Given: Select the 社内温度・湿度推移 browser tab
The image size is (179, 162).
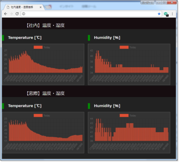Looking at the screenshot, I should (x=23, y=7).
